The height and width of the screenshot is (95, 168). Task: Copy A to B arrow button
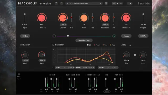117,3
